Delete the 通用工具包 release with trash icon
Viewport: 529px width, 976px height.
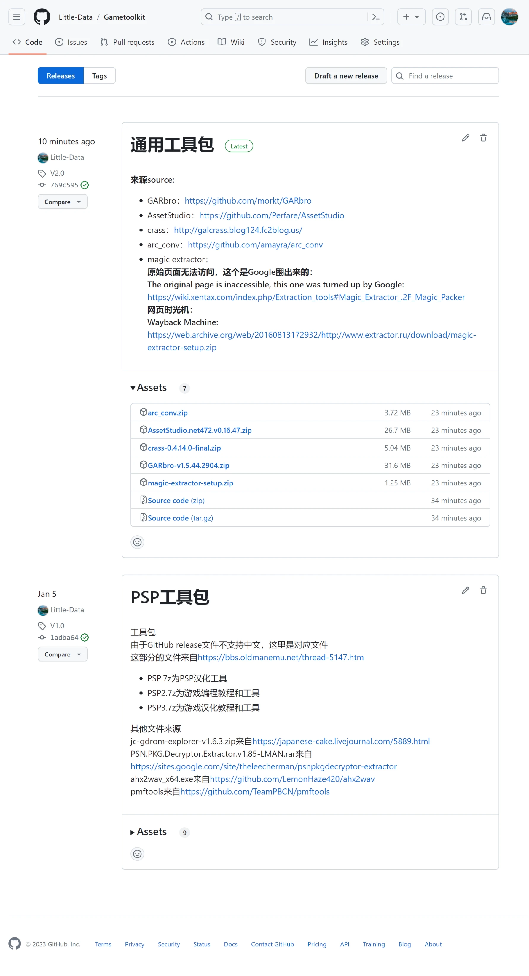(483, 138)
